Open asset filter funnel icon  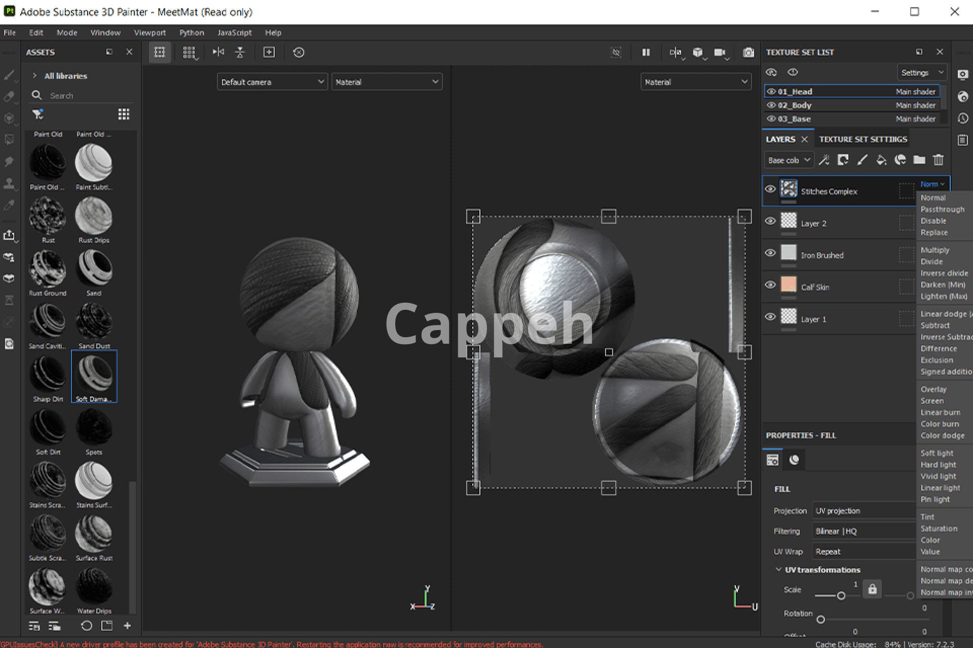tap(38, 114)
